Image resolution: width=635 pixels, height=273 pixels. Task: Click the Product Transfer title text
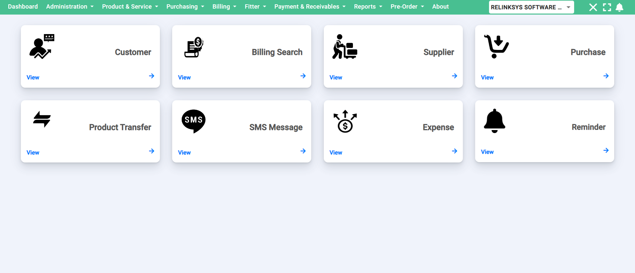pos(120,127)
